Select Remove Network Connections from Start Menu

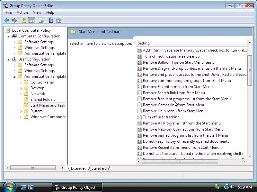click(x=183, y=129)
